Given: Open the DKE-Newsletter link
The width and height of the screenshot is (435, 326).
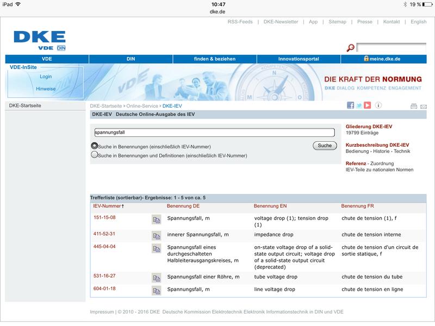Looking at the screenshot, I should pos(281,22).
